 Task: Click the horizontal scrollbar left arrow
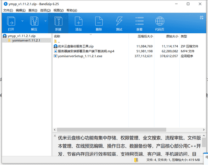[x=55, y=130]
